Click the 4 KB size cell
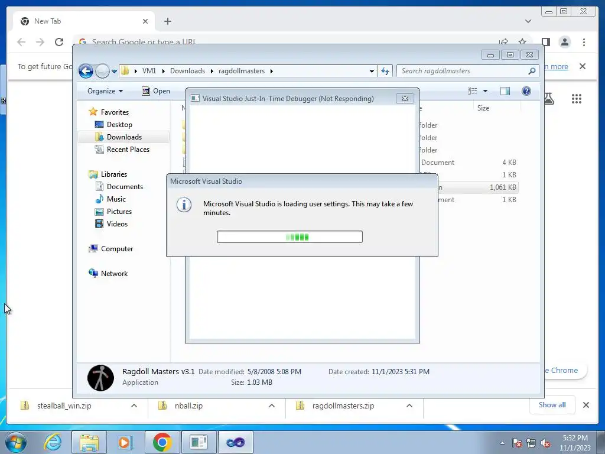 (509, 163)
